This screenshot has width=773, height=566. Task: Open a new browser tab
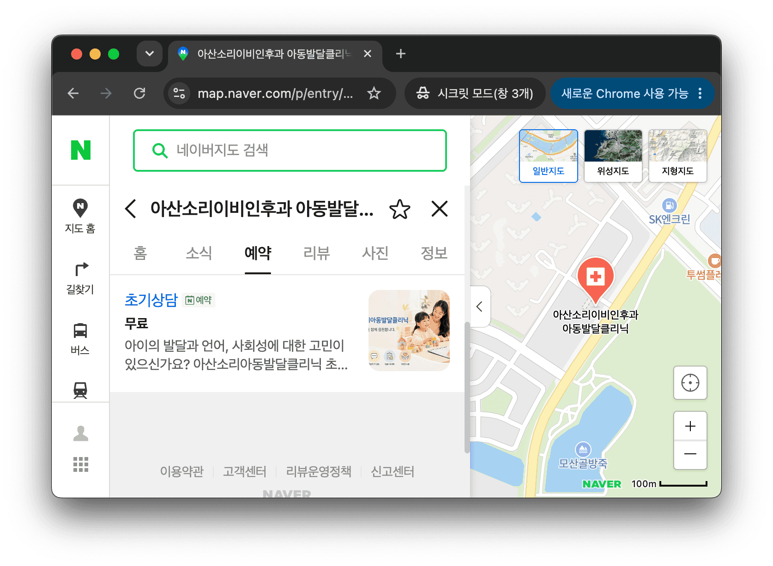[401, 54]
